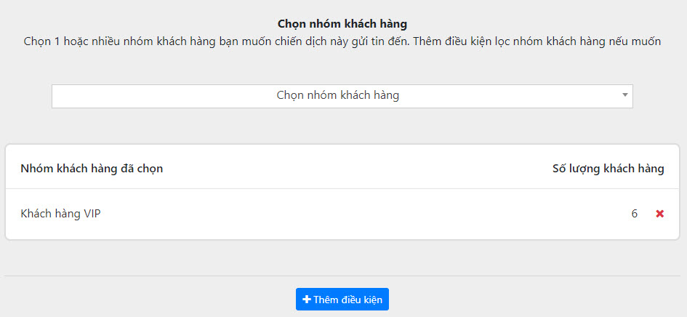Click the "Số lượng khách hàng" column header
Viewport: 687px width, 317px height.
coord(608,169)
